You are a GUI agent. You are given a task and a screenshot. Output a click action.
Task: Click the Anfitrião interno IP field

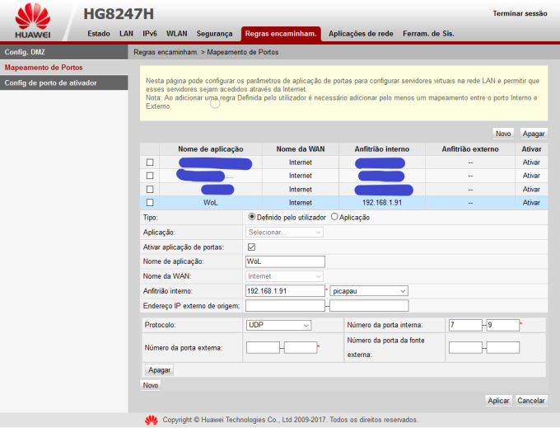point(285,291)
